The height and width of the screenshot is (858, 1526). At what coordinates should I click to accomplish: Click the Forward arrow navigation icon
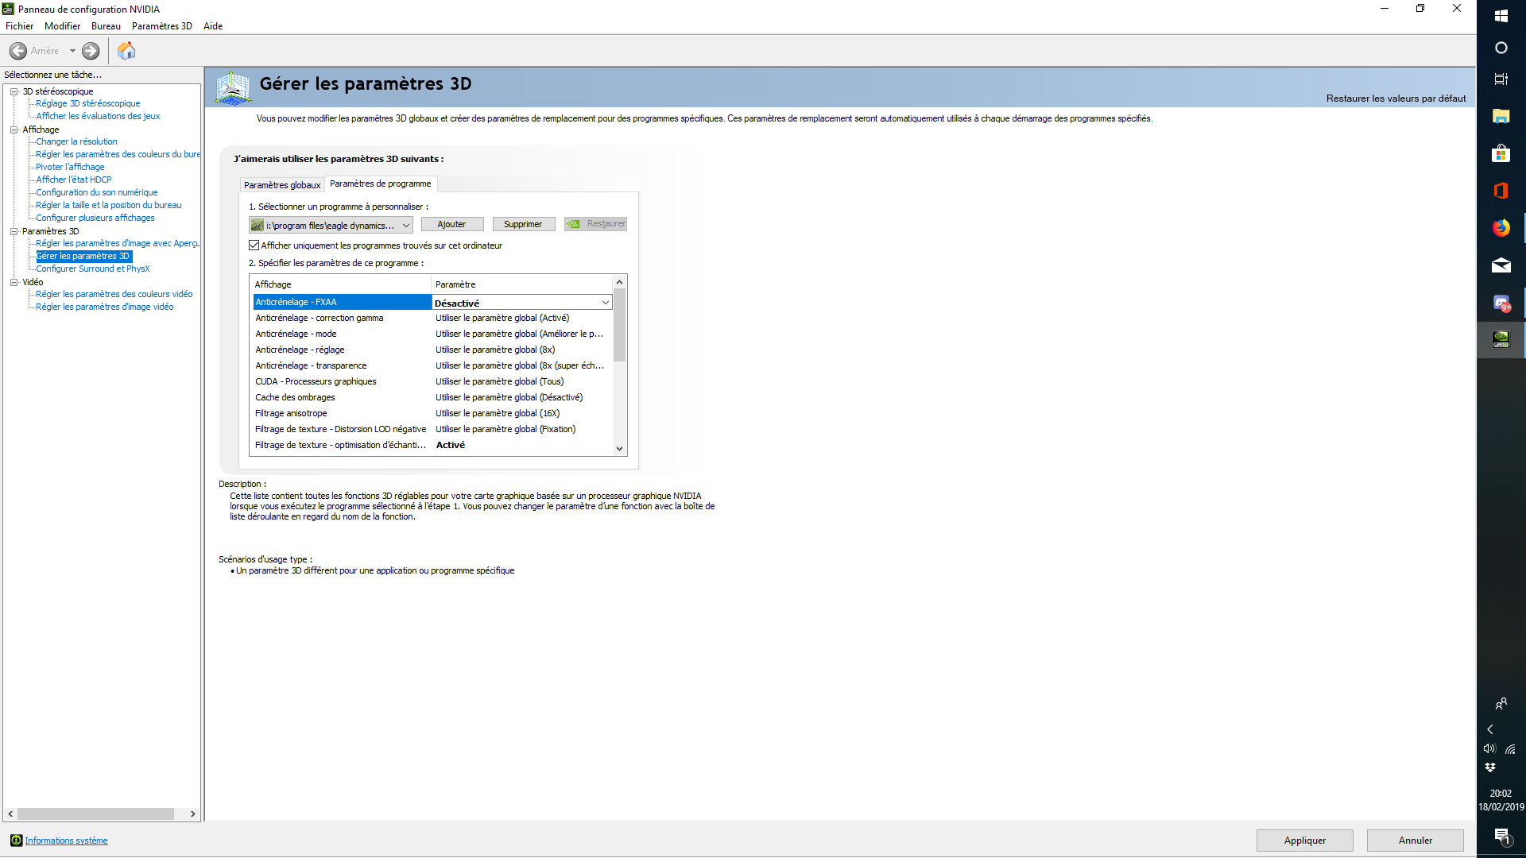click(91, 51)
